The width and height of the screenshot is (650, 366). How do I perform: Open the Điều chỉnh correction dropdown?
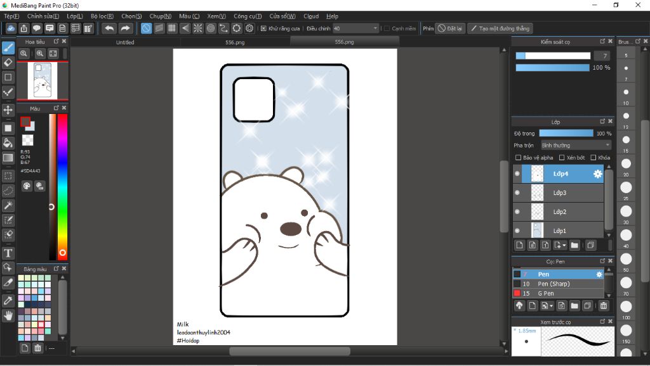pyautogui.click(x=355, y=28)
